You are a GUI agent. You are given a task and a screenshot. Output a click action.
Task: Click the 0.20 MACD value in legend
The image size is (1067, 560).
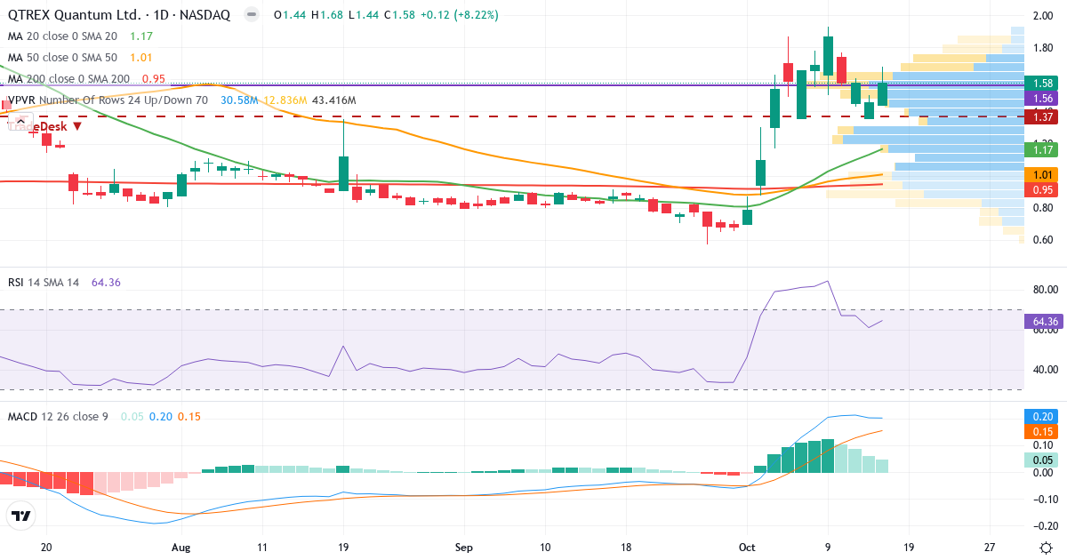161,416
